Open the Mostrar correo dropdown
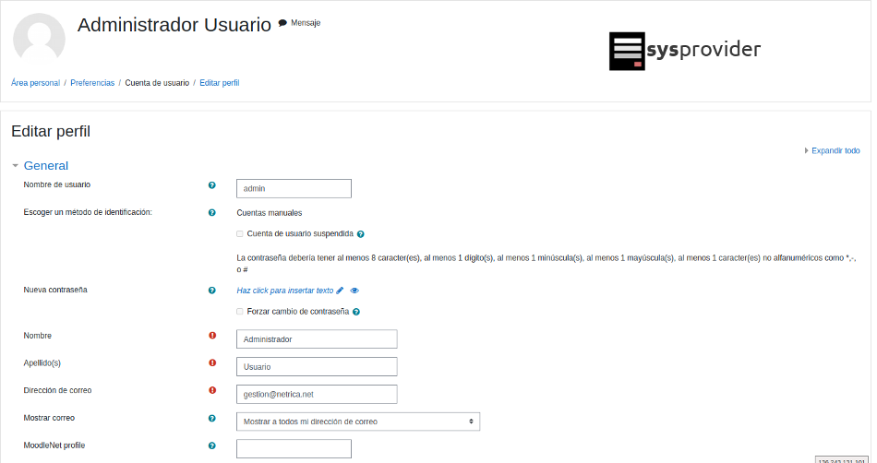Viewport: 877px width, 463px height. pyautogui.click(x=357, y=421)
